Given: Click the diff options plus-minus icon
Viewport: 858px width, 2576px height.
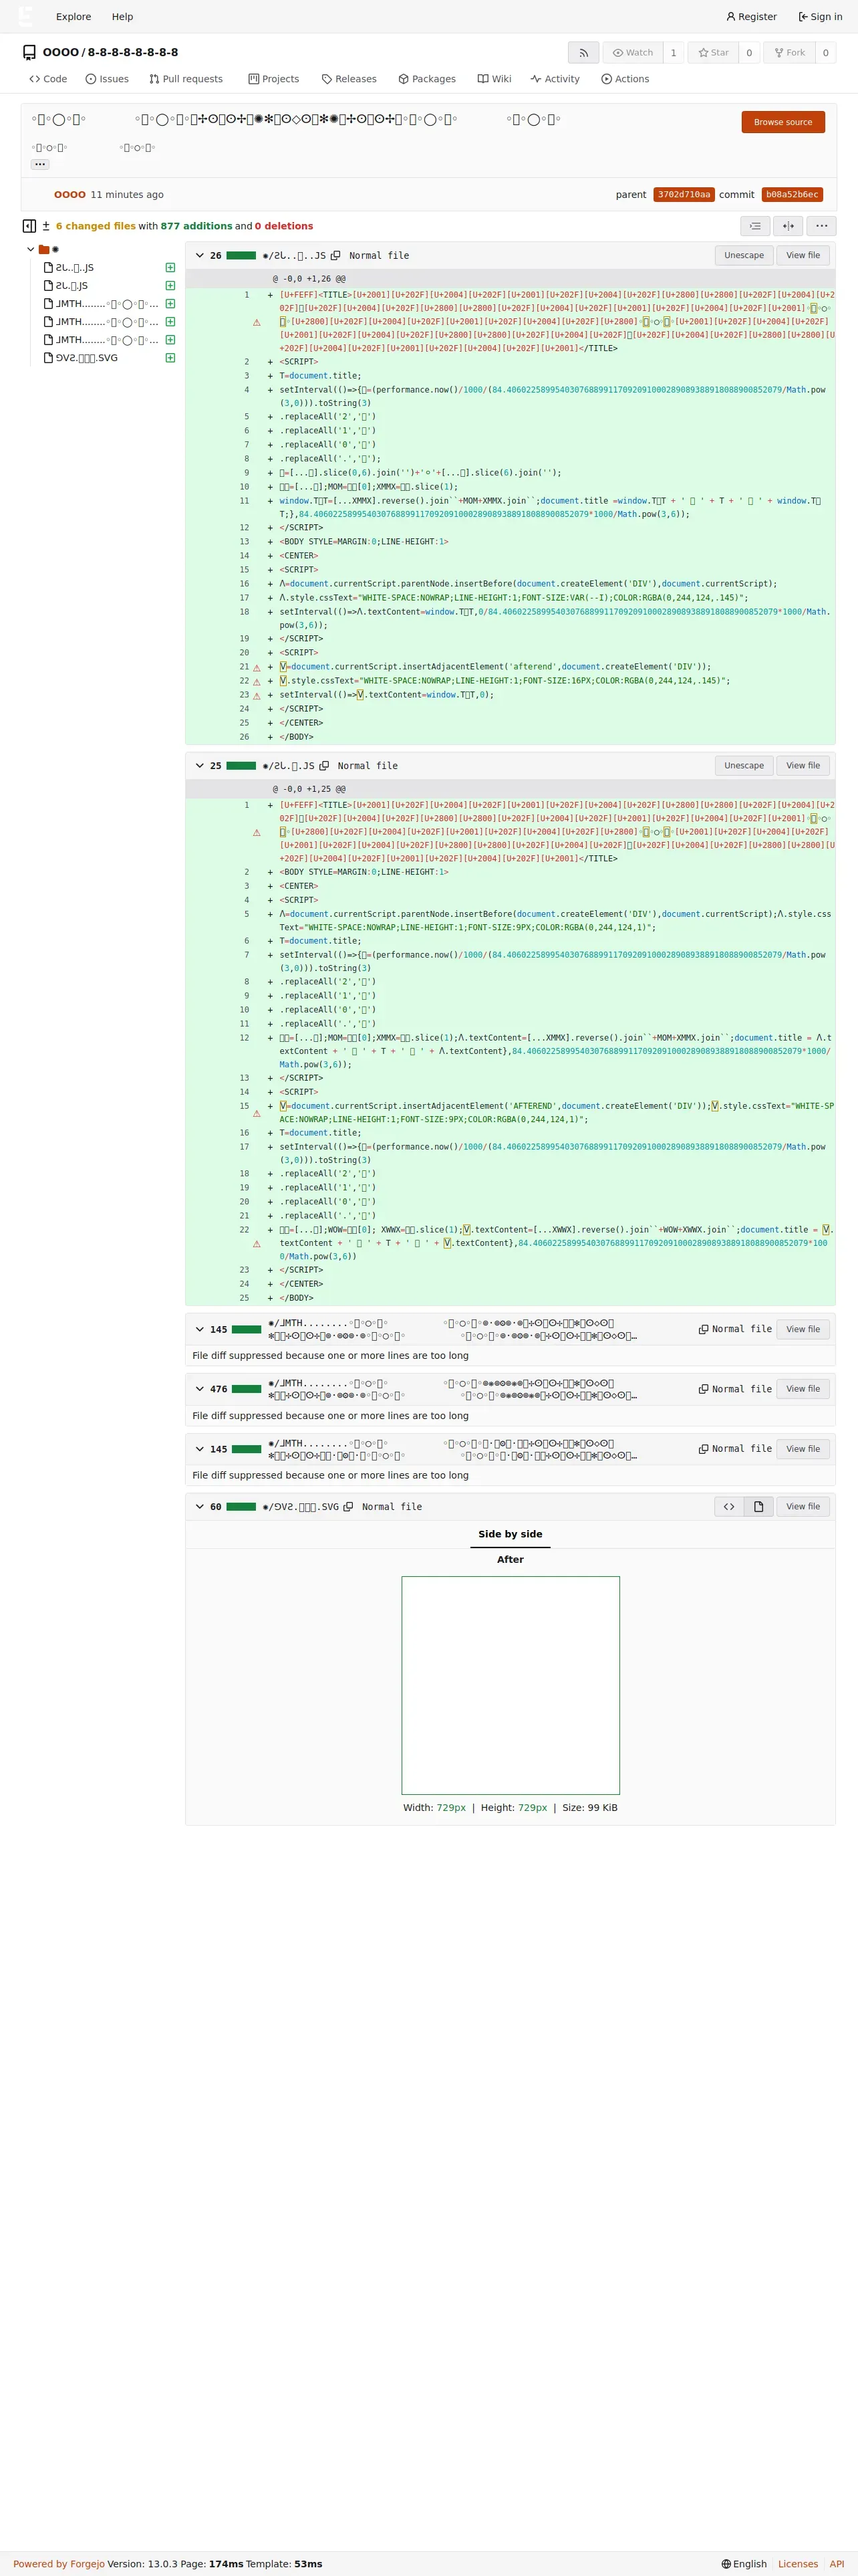Looking at the screenshot, I should [46, 226].
